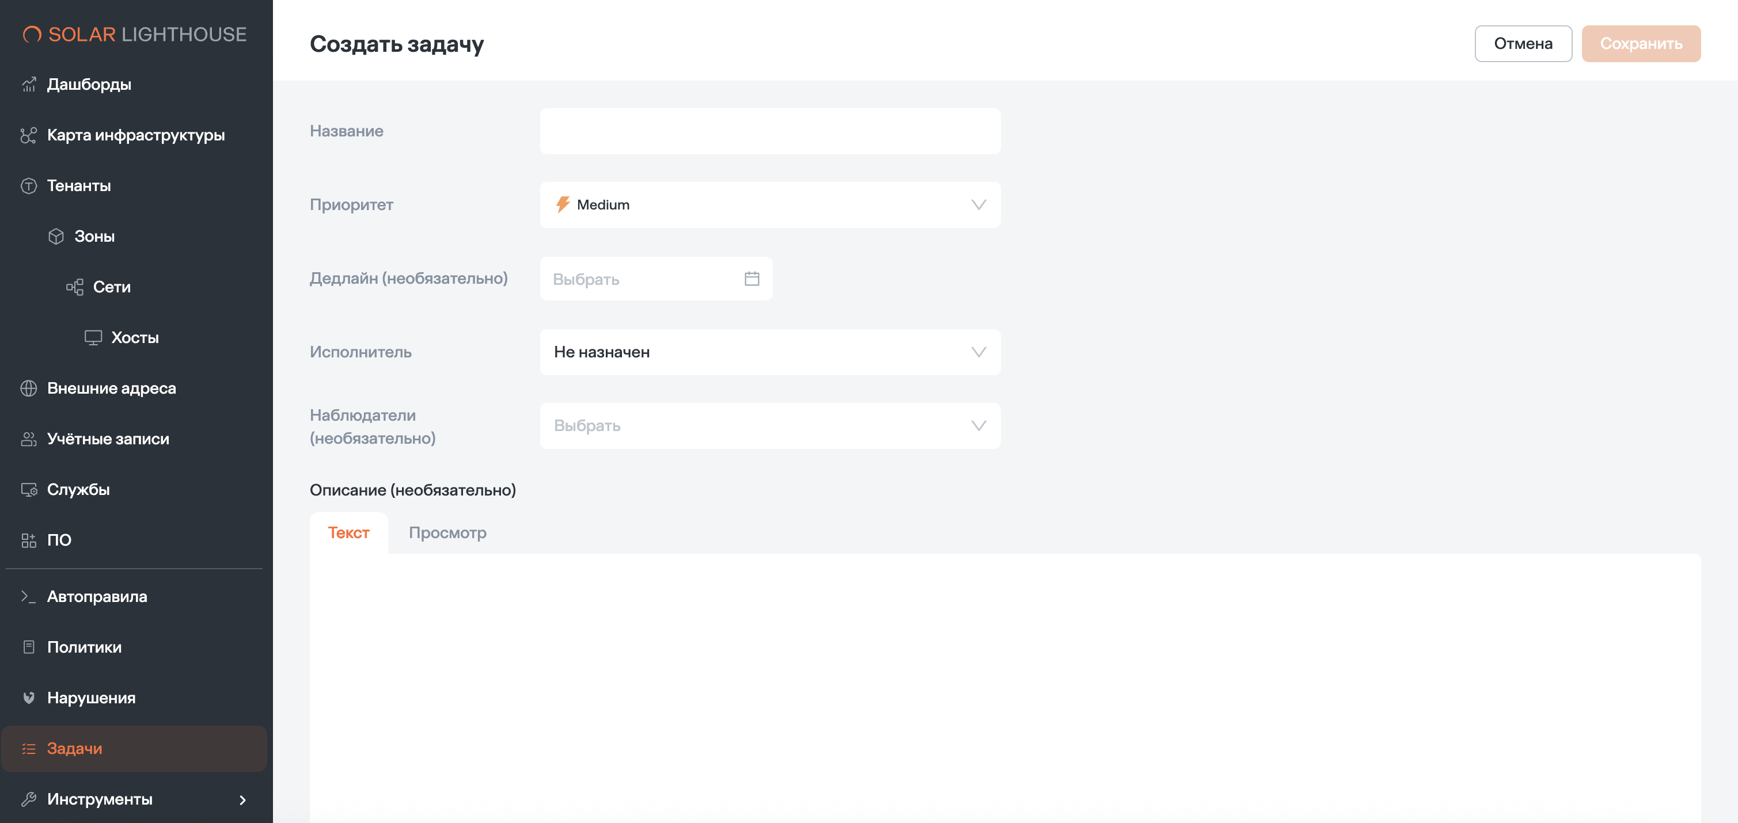Click the ПО apps grid icon
Screen dimensions: 1738x823
pyautogui.click(x=28, y=540)
